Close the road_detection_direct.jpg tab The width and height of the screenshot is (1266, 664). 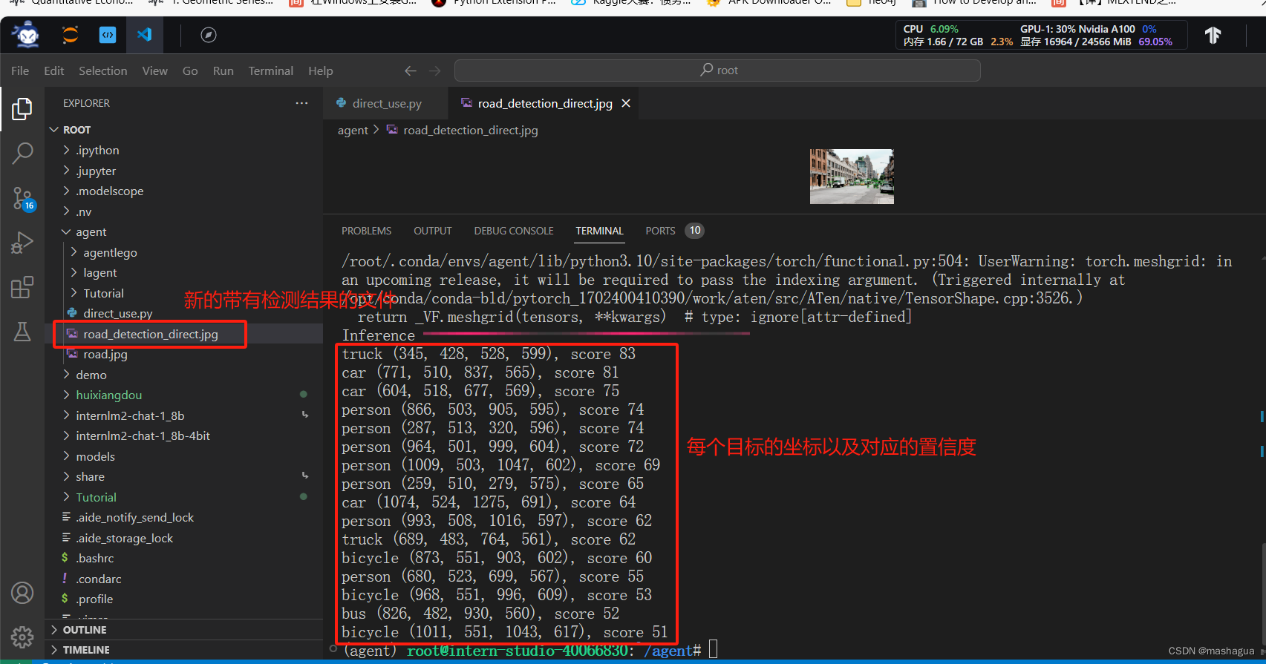coord(626,103)
